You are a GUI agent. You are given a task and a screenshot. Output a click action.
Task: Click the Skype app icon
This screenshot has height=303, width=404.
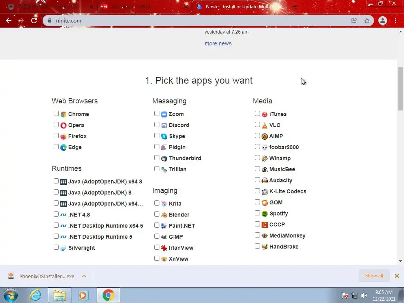(164, 136)
